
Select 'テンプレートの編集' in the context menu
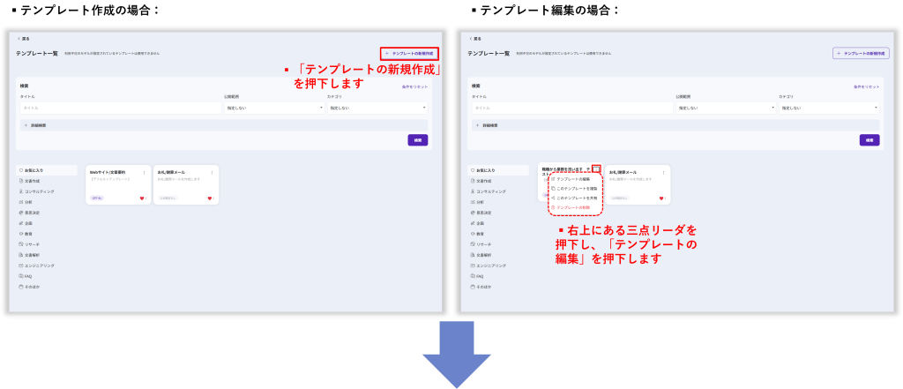573,179
